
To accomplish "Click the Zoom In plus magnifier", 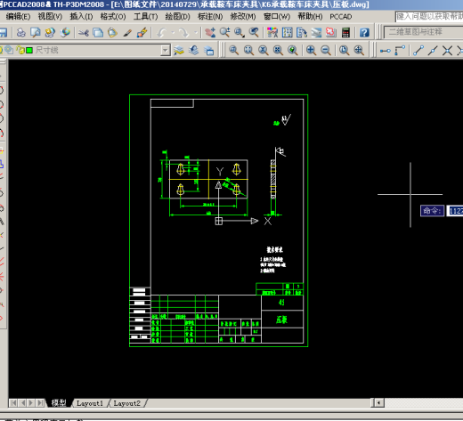I will tap(311, 50).
